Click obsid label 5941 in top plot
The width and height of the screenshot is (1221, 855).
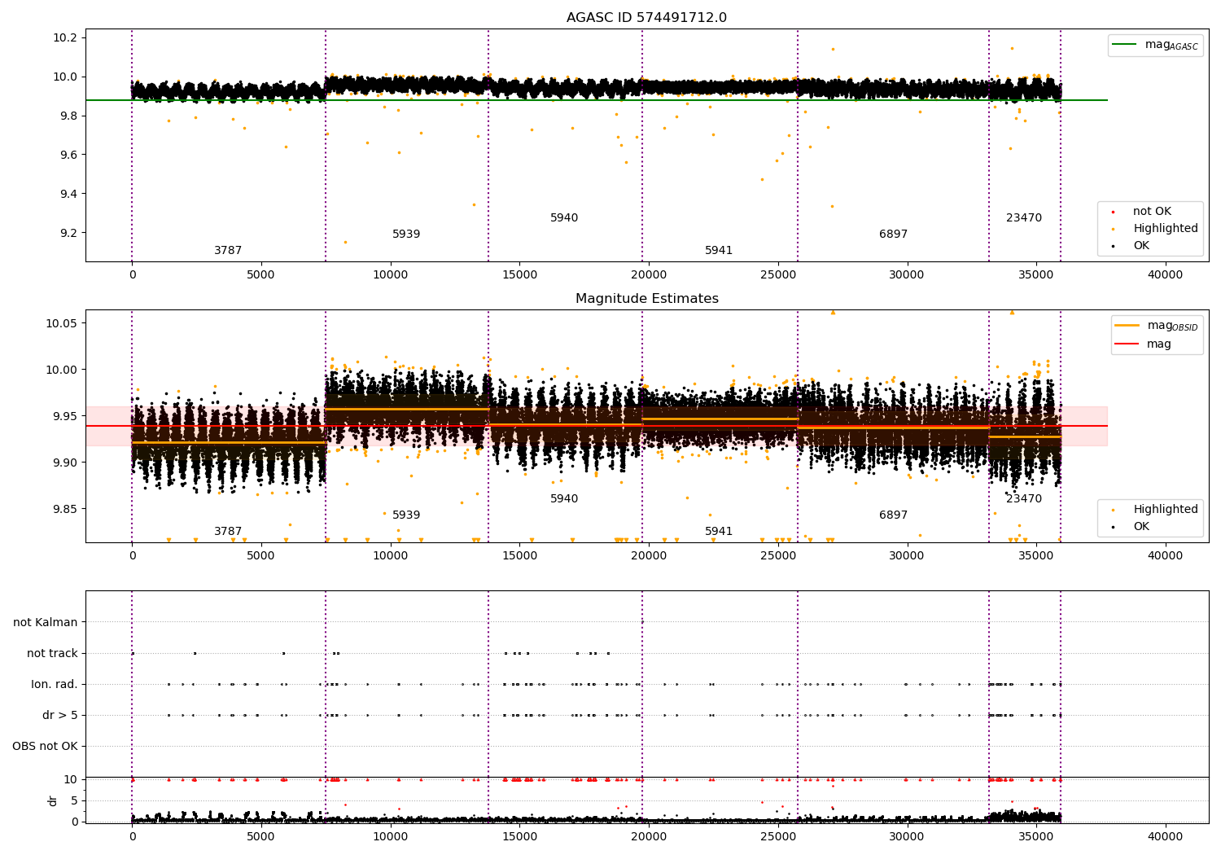tap(719, 251)
